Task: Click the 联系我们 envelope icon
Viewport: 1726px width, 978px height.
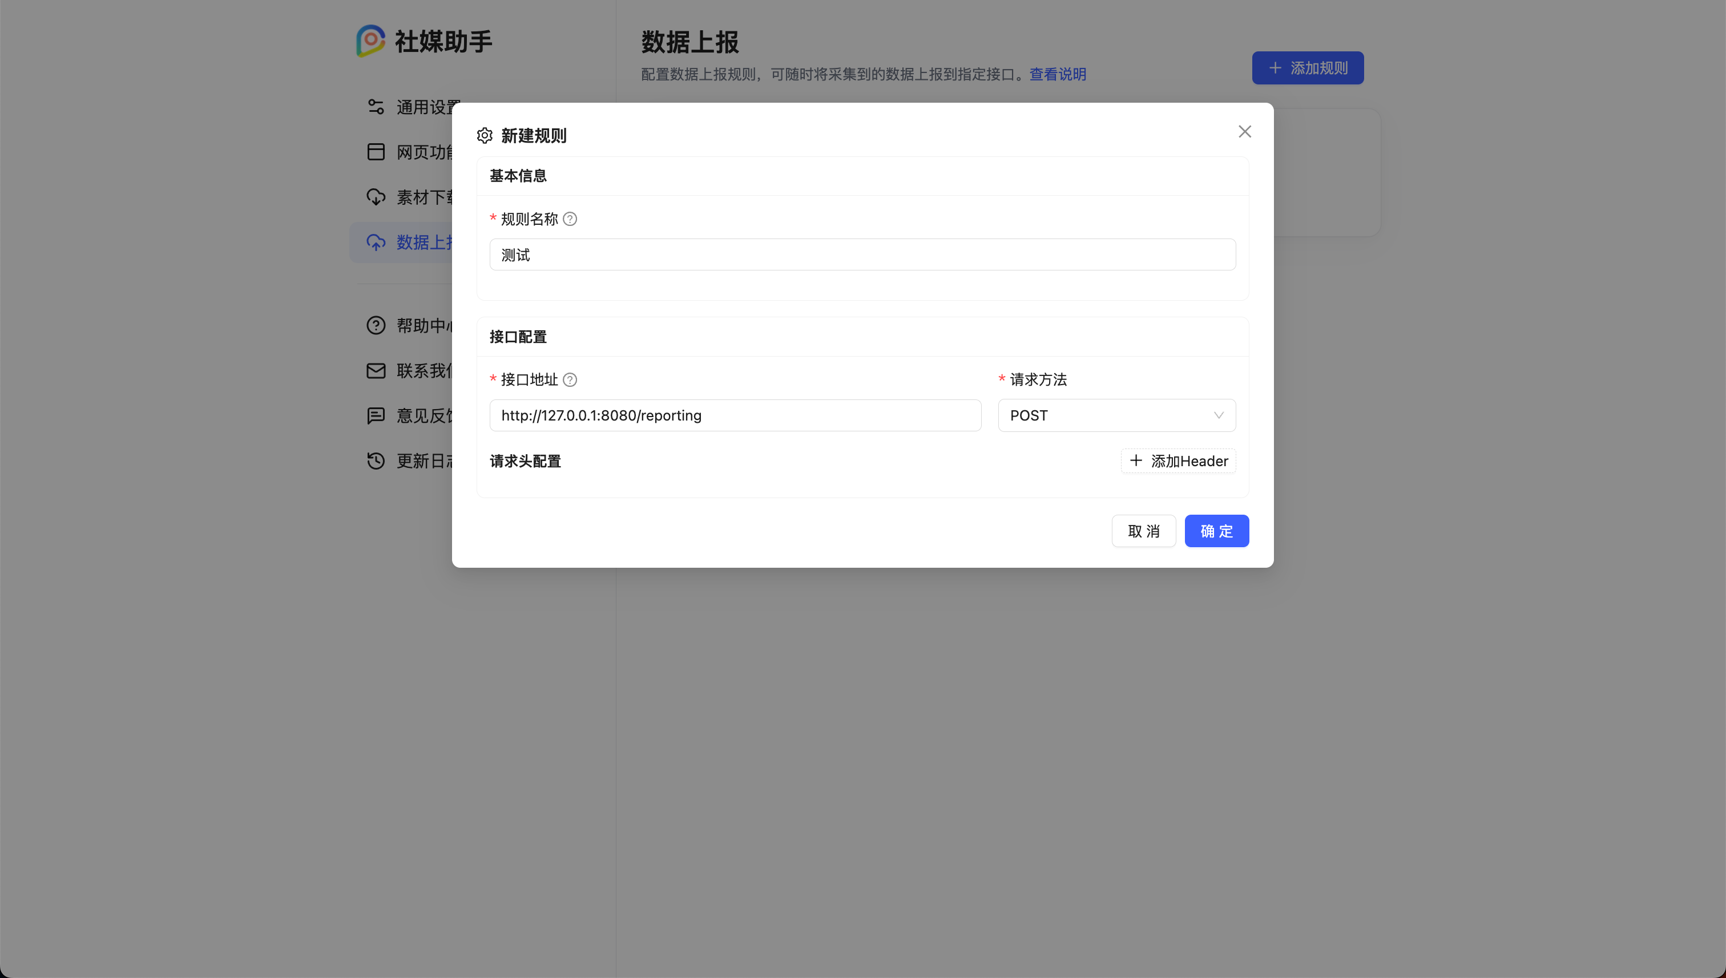Action: pyautogui.click(x=376, y=370)
